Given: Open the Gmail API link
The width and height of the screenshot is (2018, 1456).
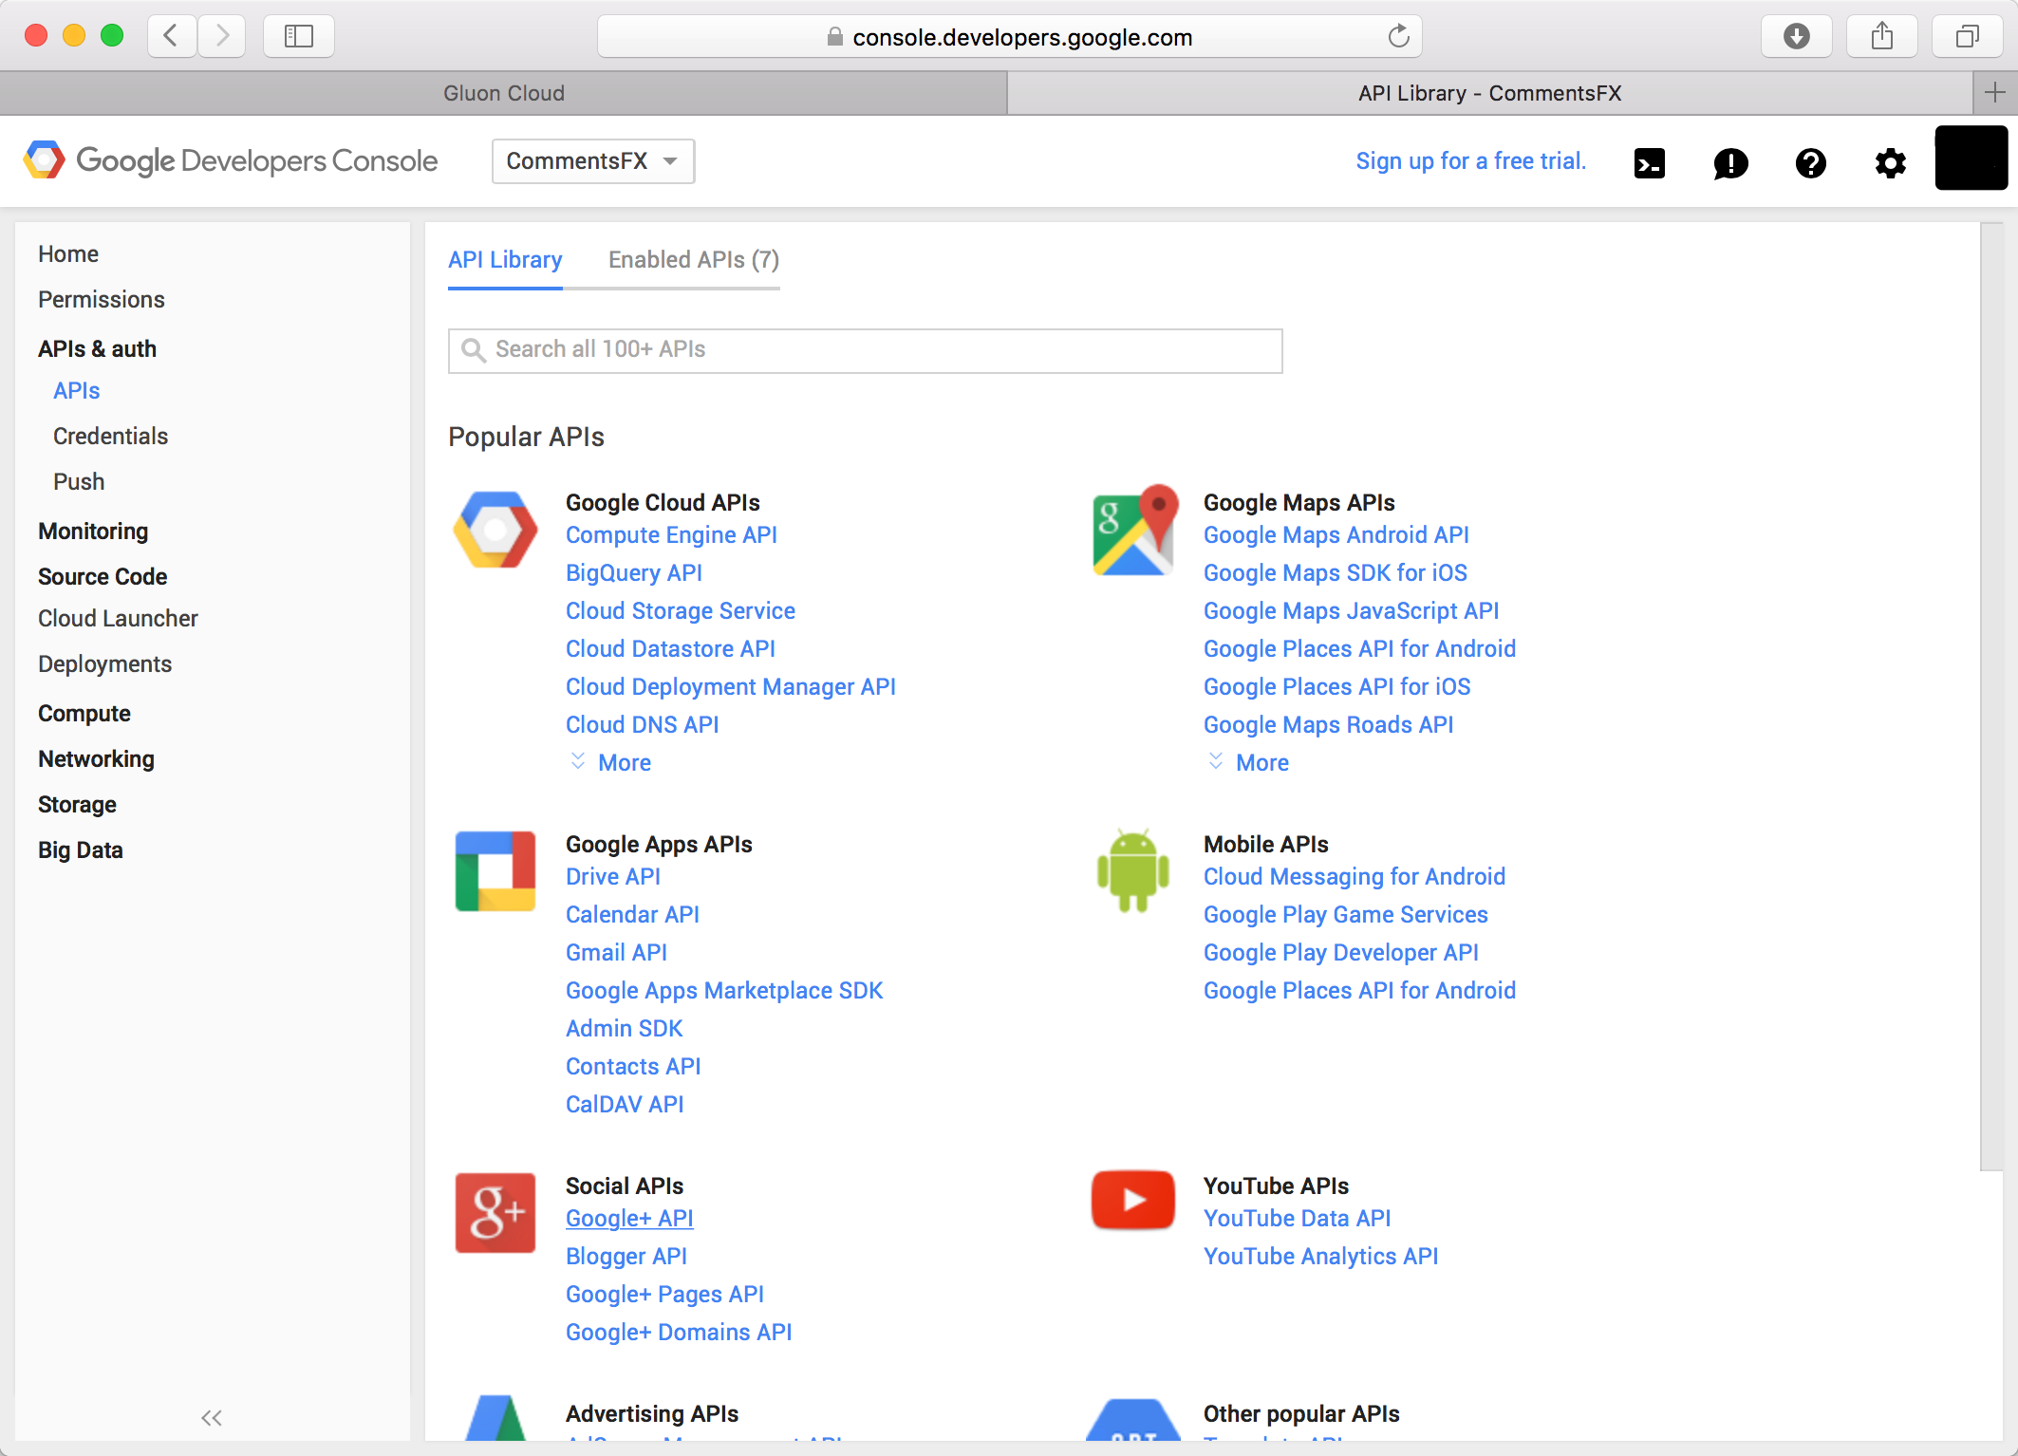Looking at the screenshot, I should (616, 952).
